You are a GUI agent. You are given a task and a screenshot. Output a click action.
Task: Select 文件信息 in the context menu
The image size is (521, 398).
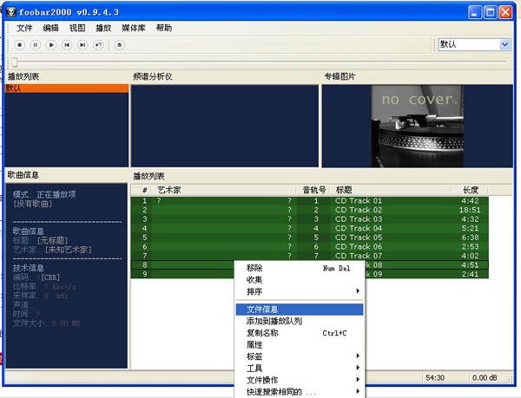click(300, 310)
